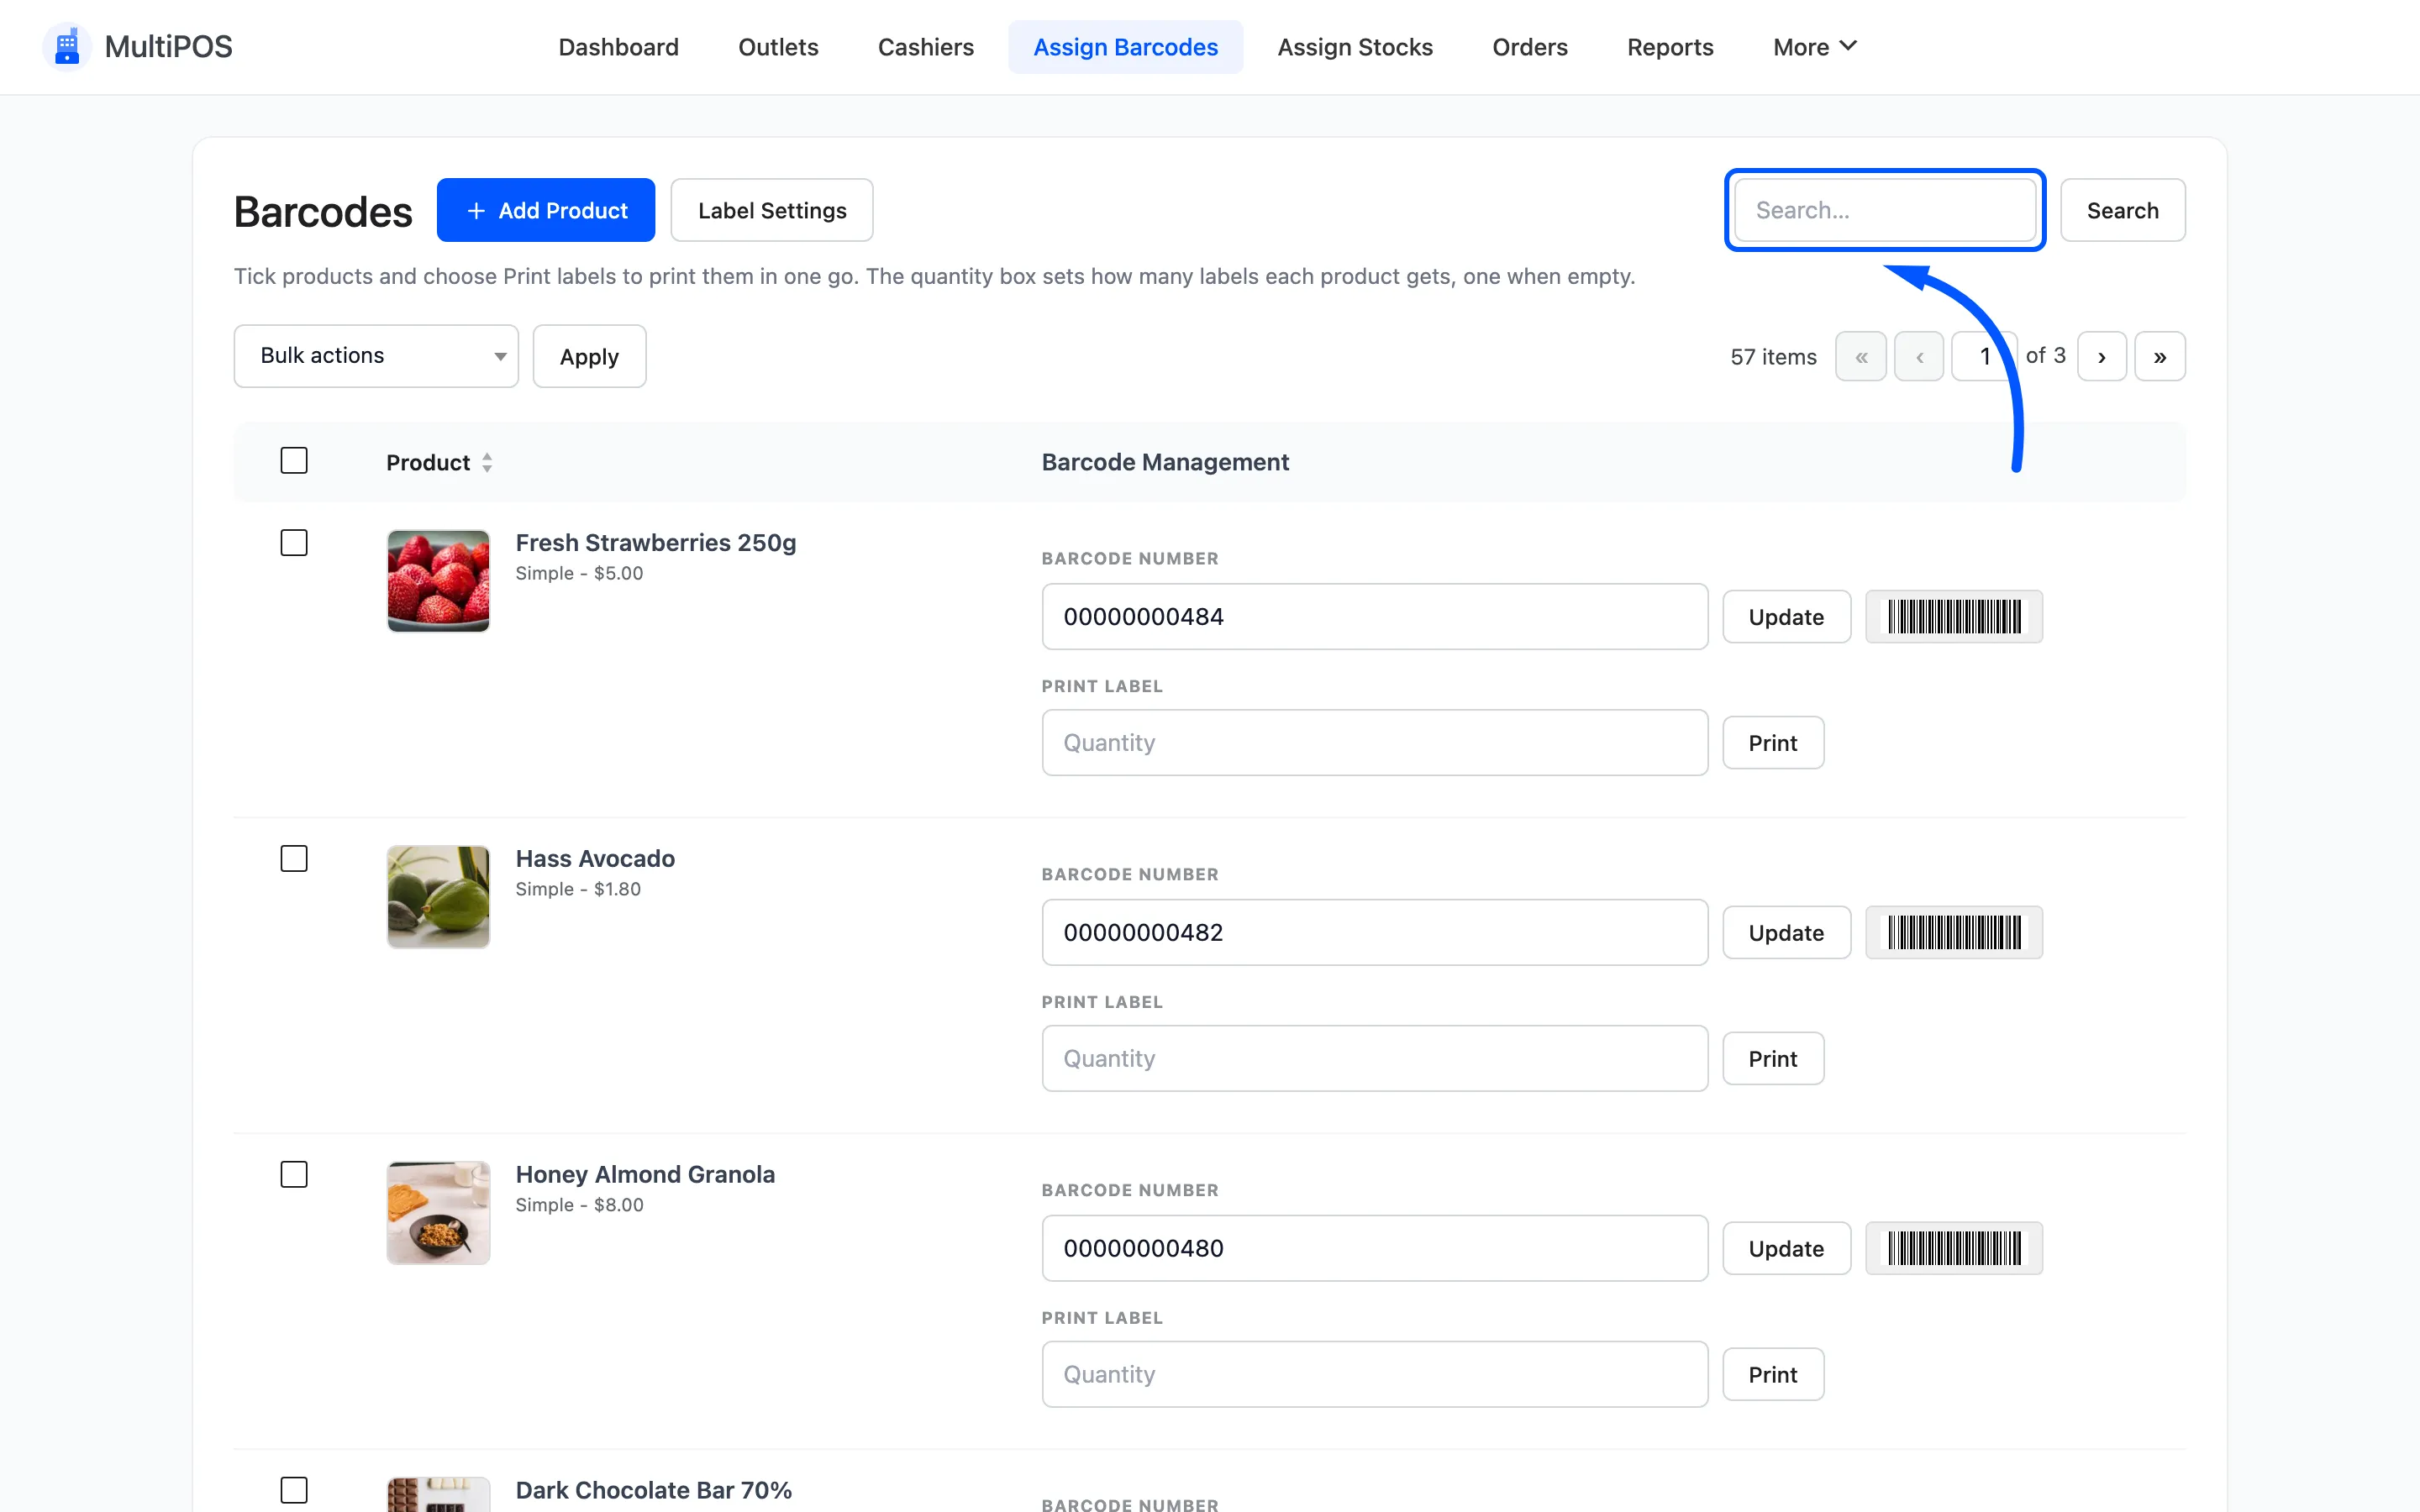Apply the selected bulk action

[589, 356]
